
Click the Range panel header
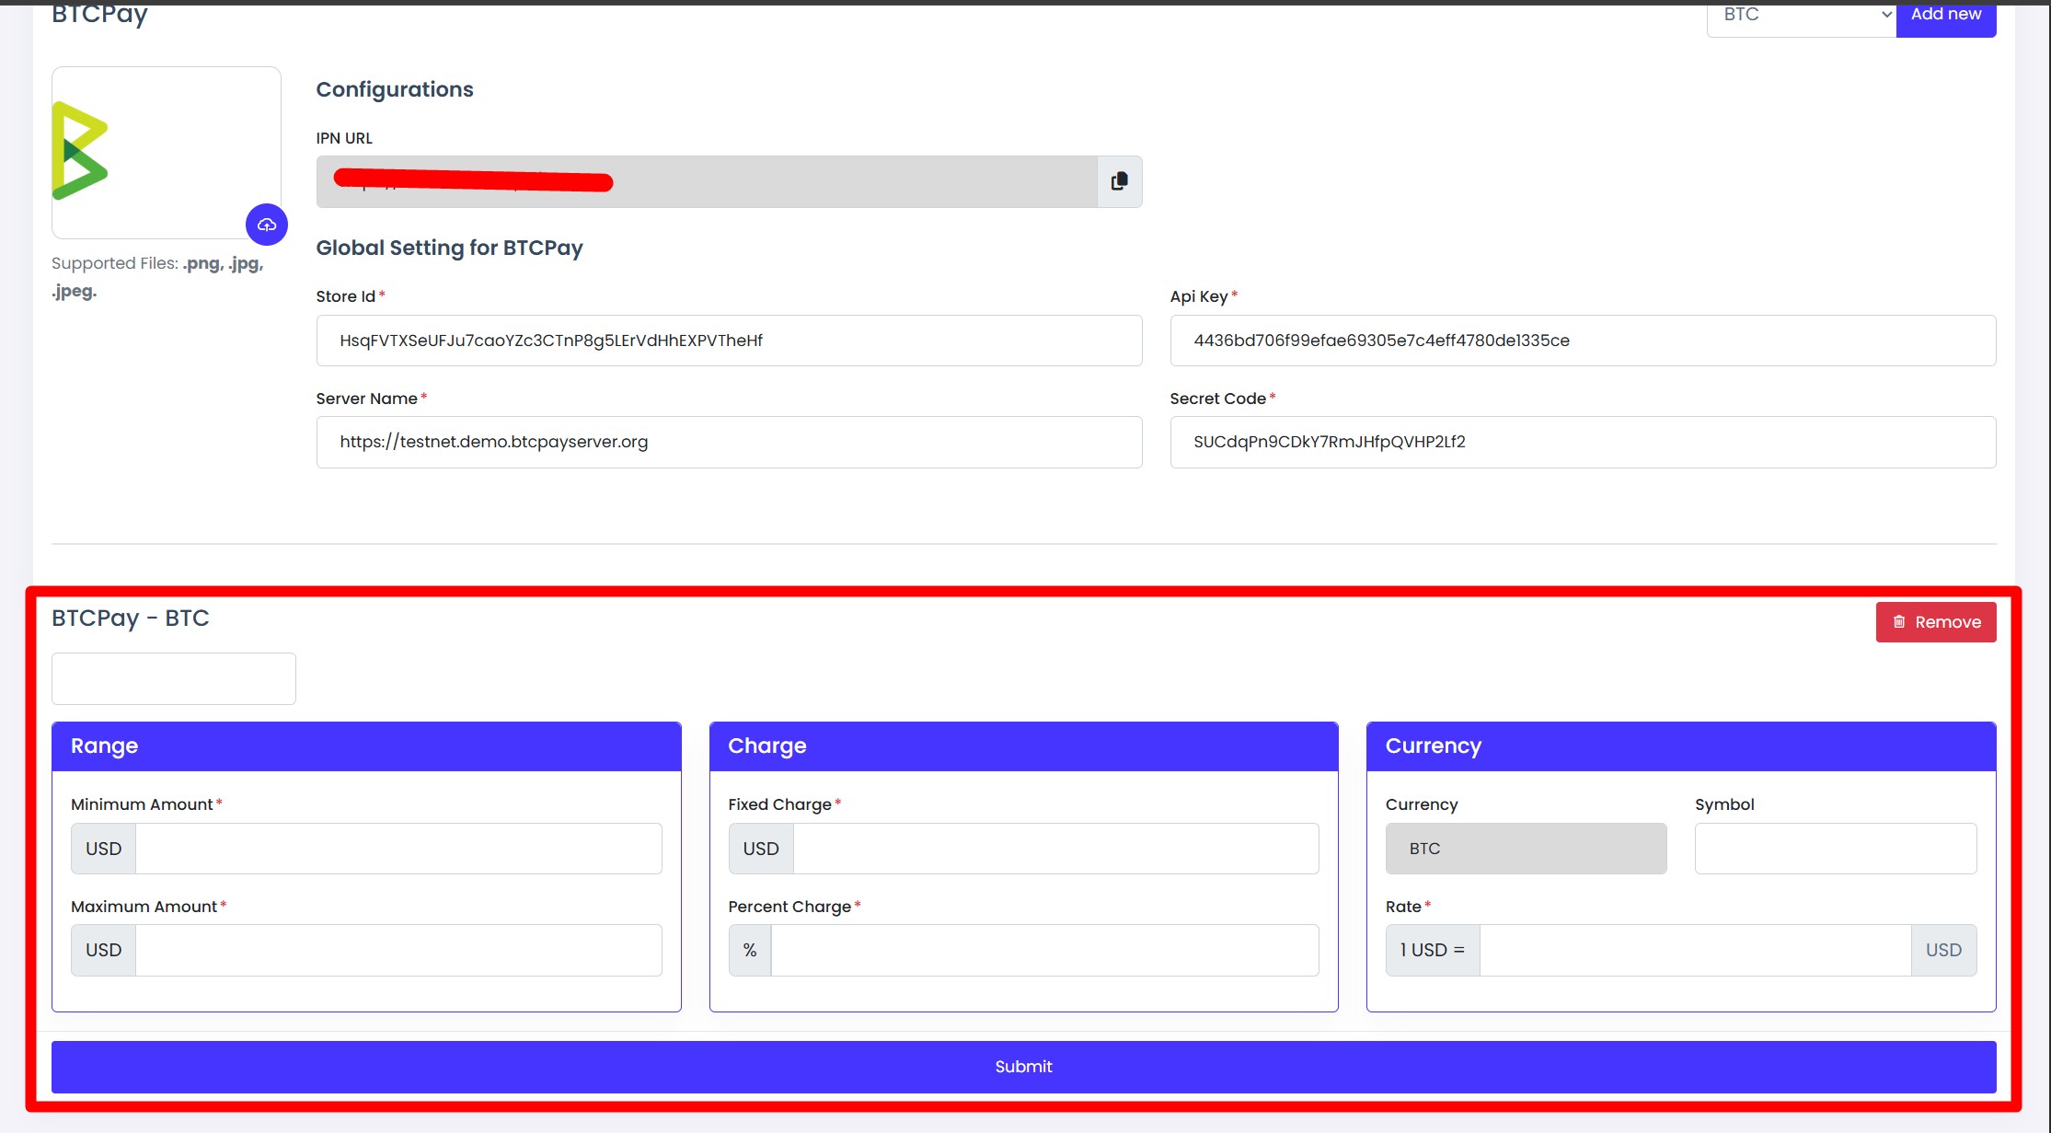366,746
